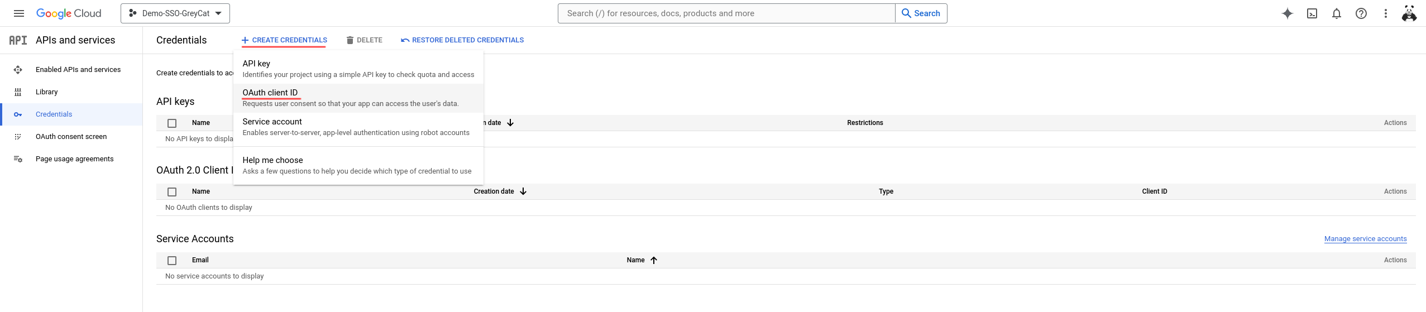Screen dimensions: 1426x312
Task: Click RESTORE DELETED CREDENTIALS
Action: pyautogui.click(x=462, y=40)
